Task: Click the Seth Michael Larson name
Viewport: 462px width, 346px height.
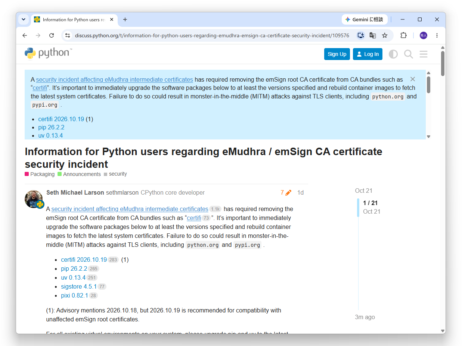Action: [x=75, y=192]
